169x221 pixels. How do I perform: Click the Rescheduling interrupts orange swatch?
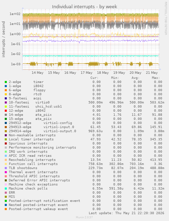click(6, 160)
